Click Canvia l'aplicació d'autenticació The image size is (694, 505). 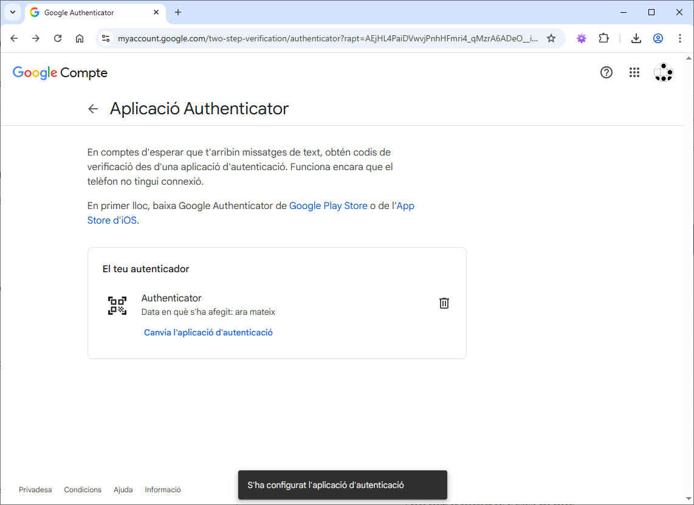[208, 332]
